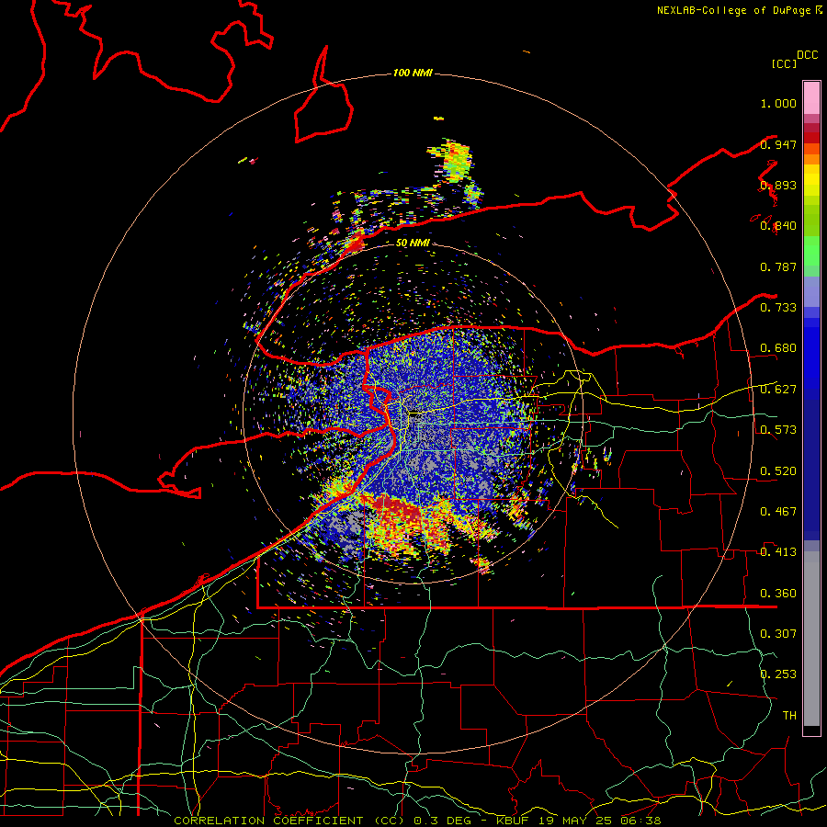Click the [CC] units label above the color bar

point(784,63)
